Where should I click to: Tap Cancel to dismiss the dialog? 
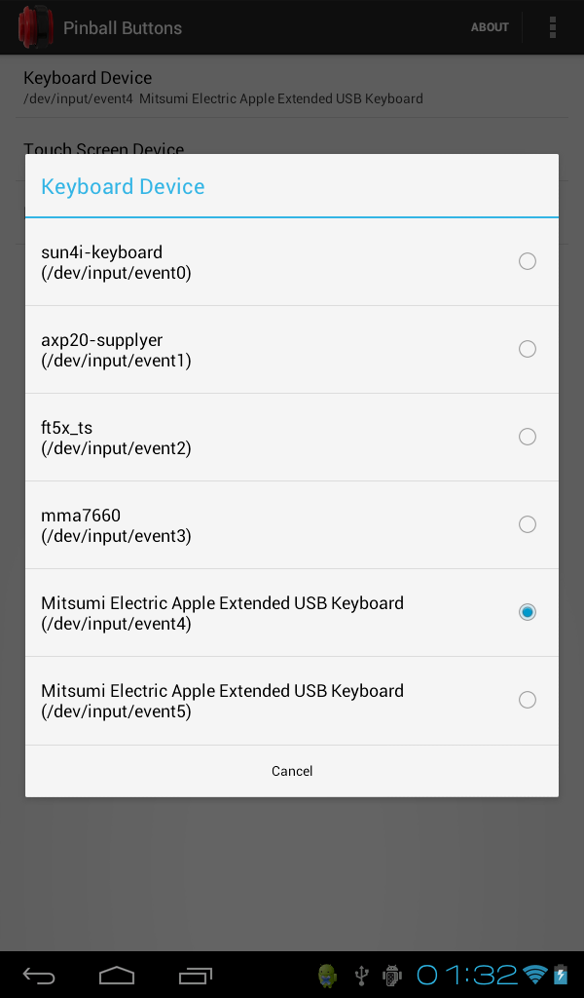tap(292, 771)
